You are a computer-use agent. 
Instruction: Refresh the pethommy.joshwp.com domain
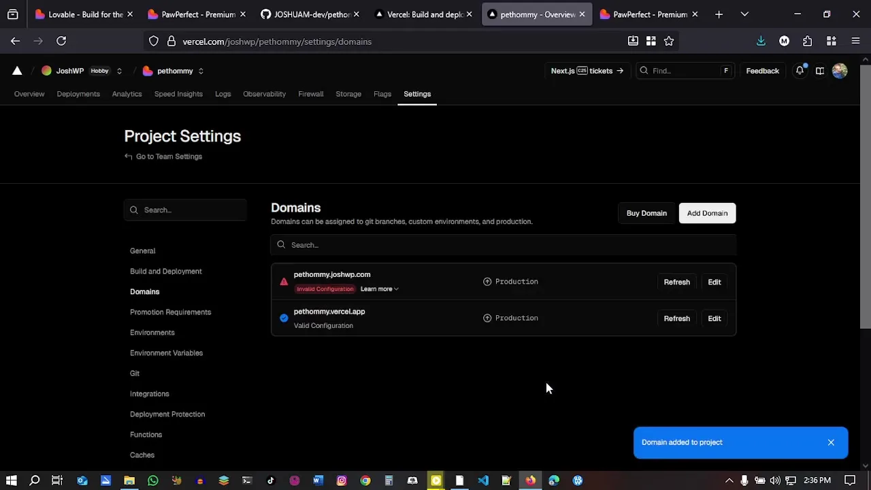click(x=676, y=282)
